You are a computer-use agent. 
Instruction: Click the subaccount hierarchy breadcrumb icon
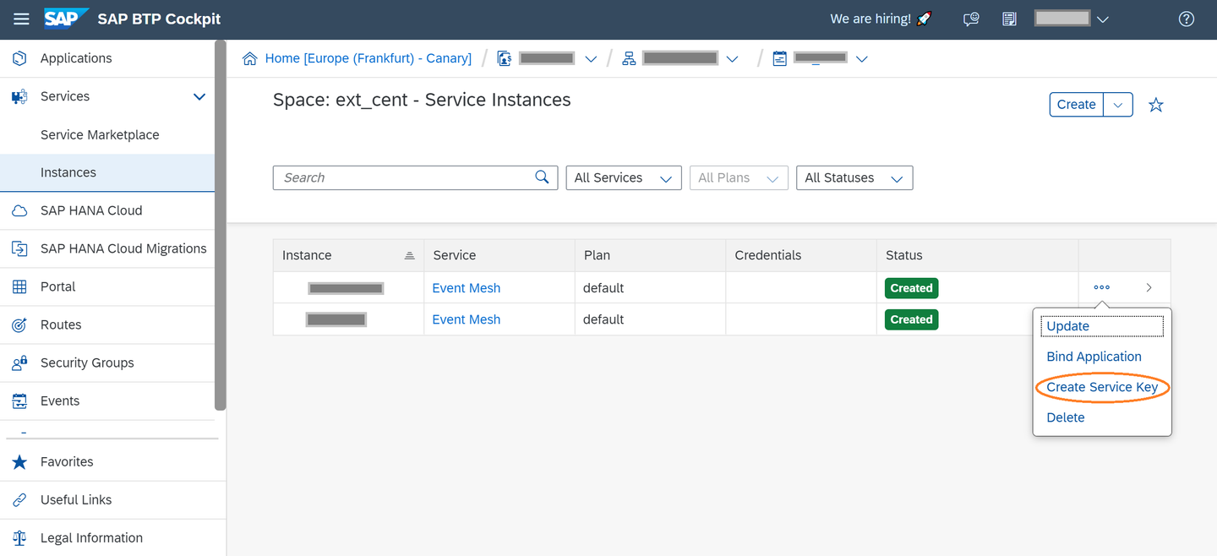[629, 58]
